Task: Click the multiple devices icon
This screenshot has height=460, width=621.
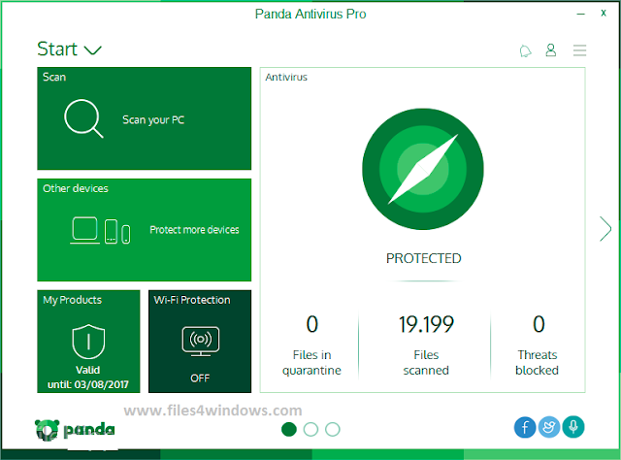Action: 100,230
